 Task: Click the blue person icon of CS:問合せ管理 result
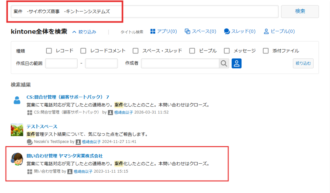(17, 100)
